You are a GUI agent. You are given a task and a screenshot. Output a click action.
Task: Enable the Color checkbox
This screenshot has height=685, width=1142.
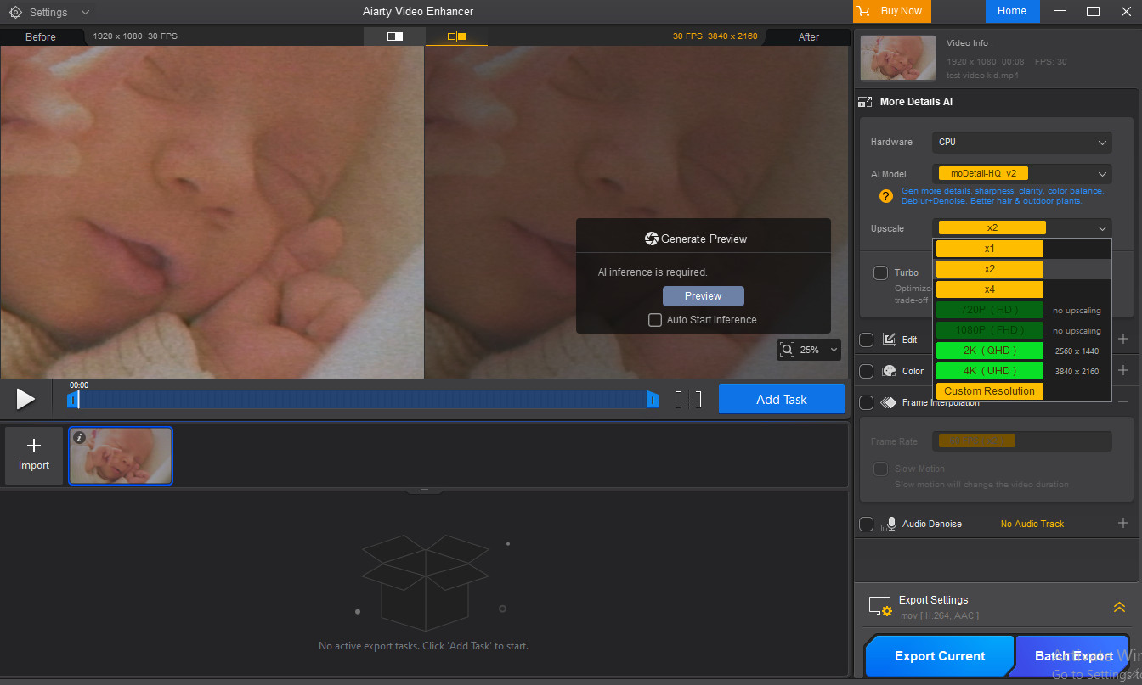(x=867, y=371)
